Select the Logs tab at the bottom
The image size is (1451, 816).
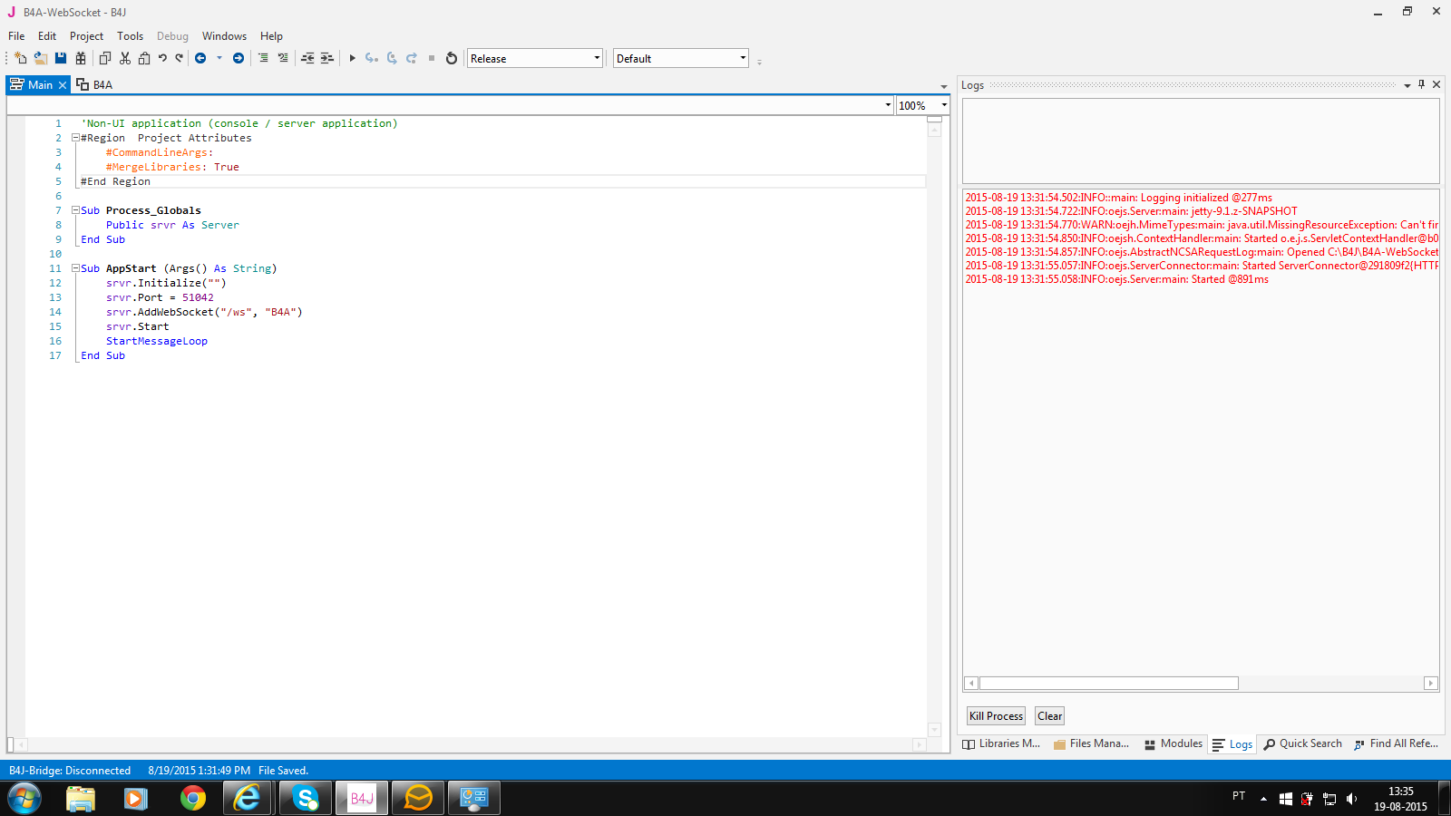1232,744
